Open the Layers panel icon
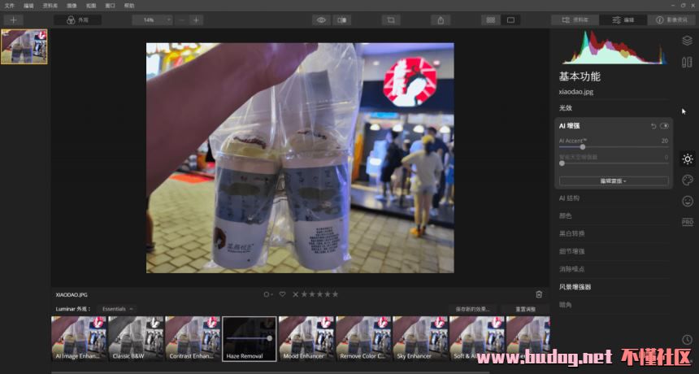The width and height of the screenshot is (699, 374). [687, 41]
